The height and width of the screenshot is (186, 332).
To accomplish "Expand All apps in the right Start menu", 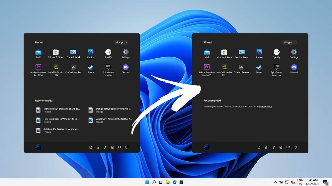I will (x=290, y=43).
